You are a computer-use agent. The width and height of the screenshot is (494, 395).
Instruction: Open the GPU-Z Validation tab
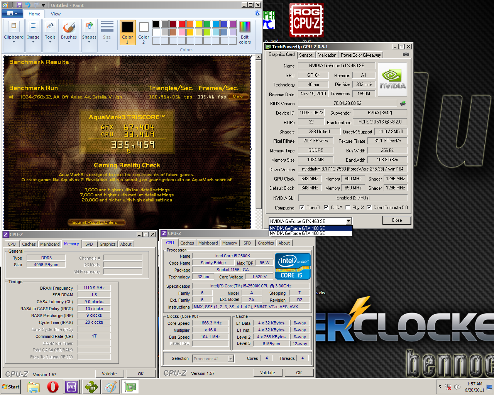327,55
